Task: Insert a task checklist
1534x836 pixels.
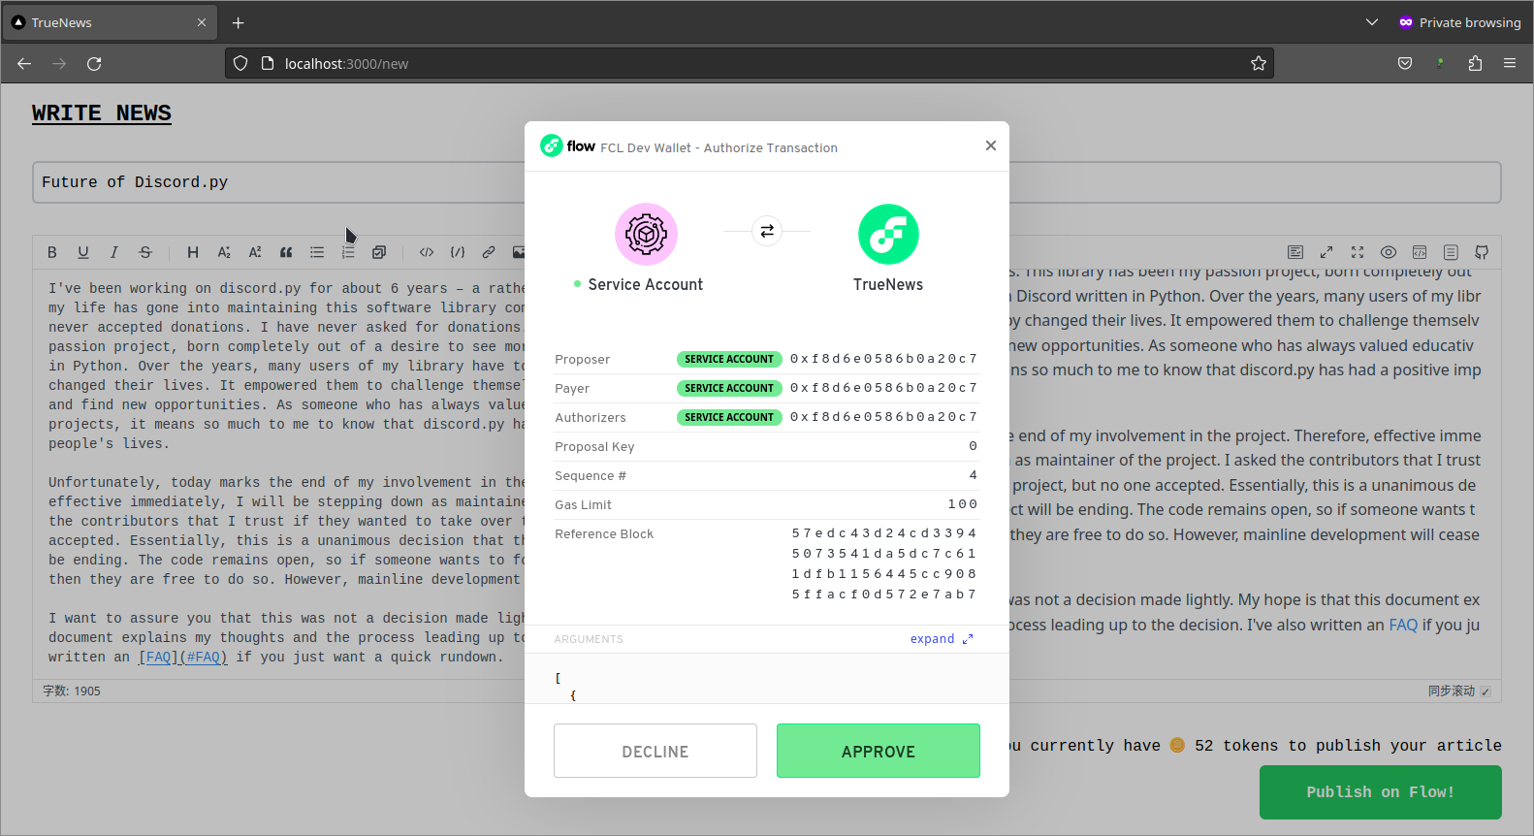Action: pyautogui.click(x=379, y=252)
